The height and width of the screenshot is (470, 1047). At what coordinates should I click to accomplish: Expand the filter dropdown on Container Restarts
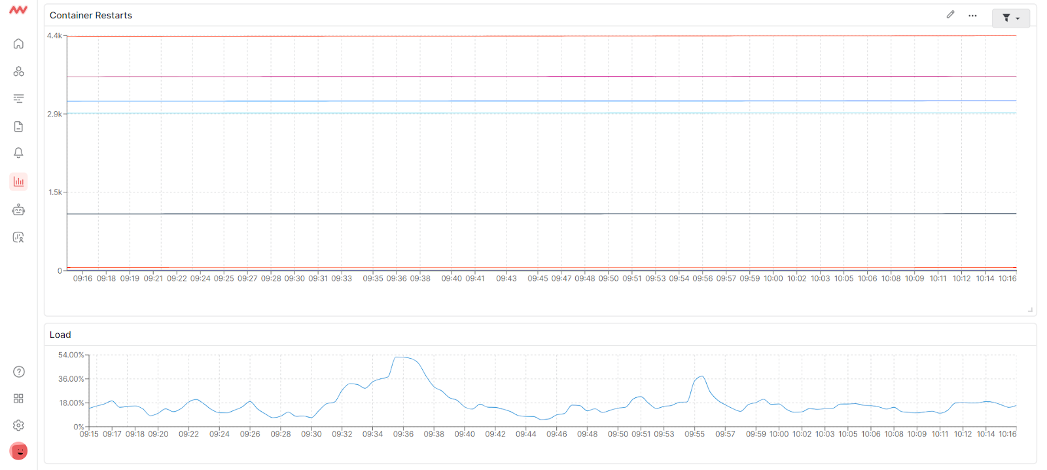tap(1010, 18)
